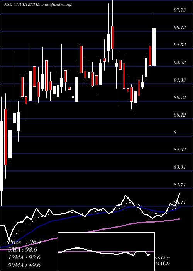Select the 84.92 price axis label
193x271 pixels.
click(180, 150)
